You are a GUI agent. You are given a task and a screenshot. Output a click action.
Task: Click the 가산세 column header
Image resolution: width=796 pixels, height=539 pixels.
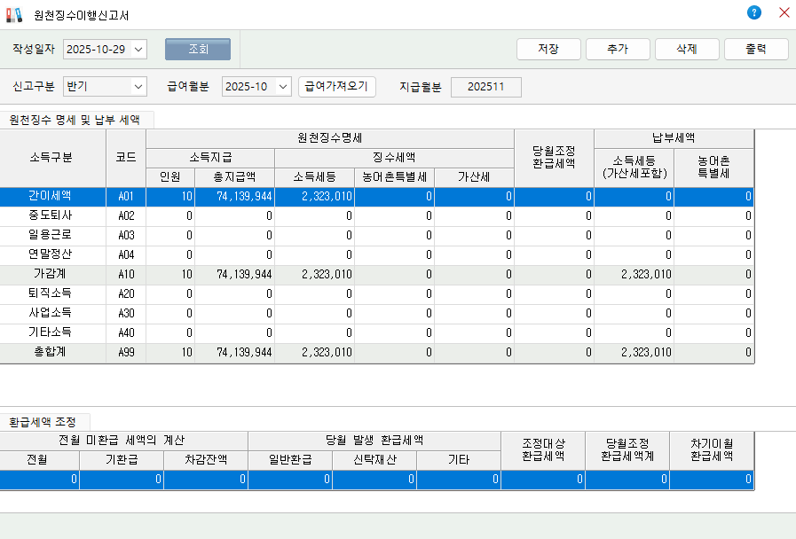click(x=474, y=177)
